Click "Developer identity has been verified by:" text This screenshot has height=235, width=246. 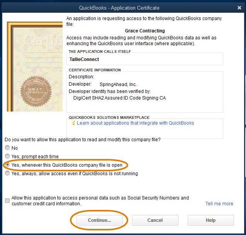(x=110, y=91)
